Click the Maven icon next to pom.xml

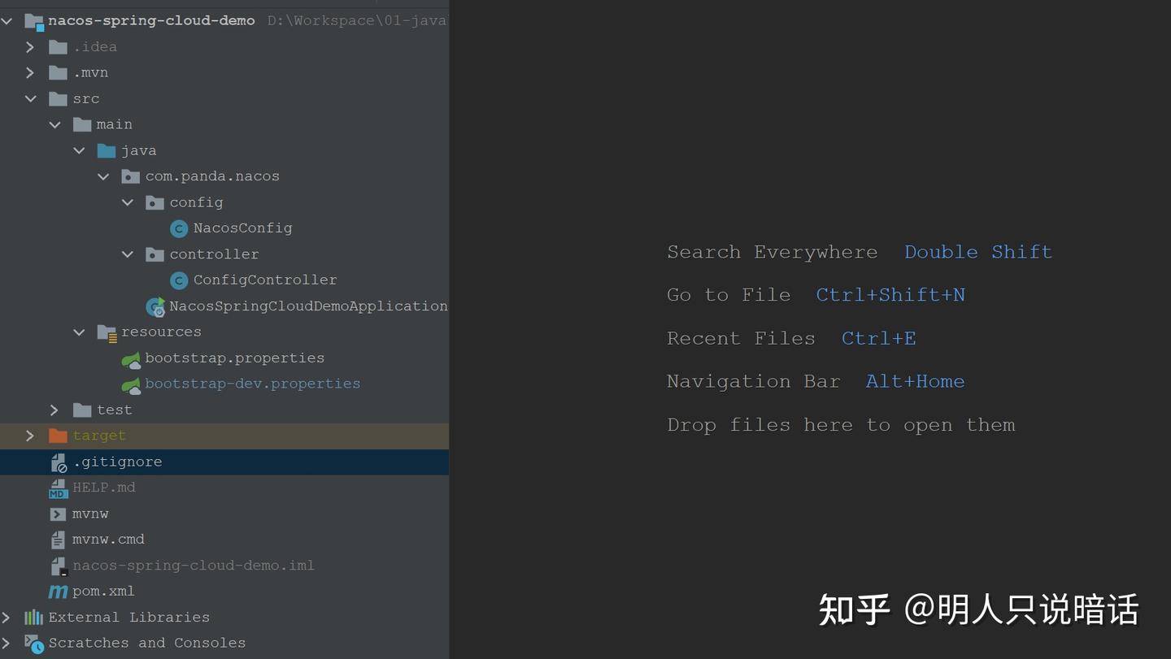(58, 591)
